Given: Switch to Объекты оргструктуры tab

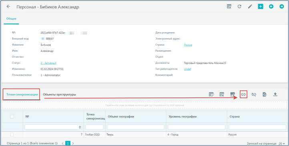Looking at the screenshot, I should point(60,95).
